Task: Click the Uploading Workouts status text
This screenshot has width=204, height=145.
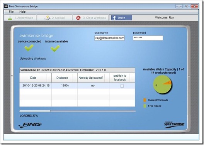Action: click(x=33, y=59)
